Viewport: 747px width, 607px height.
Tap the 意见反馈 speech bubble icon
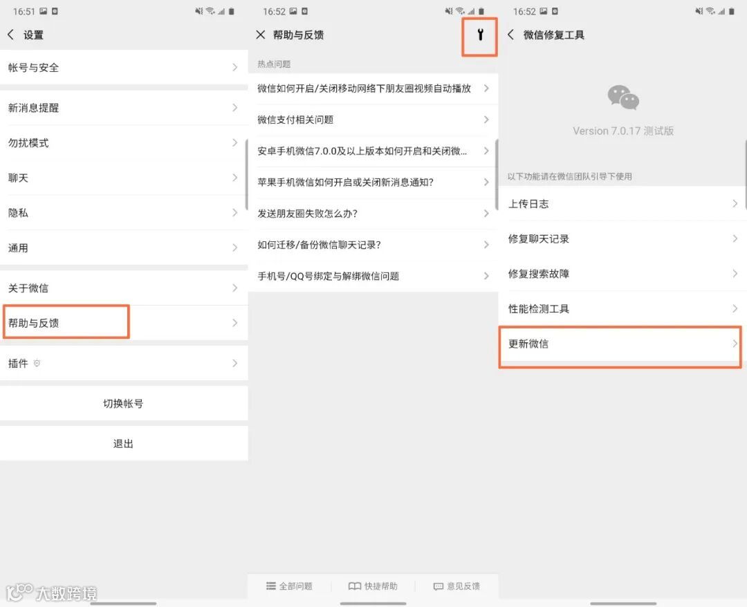[x=439, y=586]
